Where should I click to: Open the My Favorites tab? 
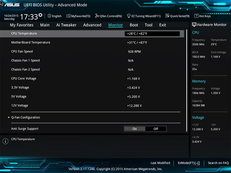pos(22,25)
